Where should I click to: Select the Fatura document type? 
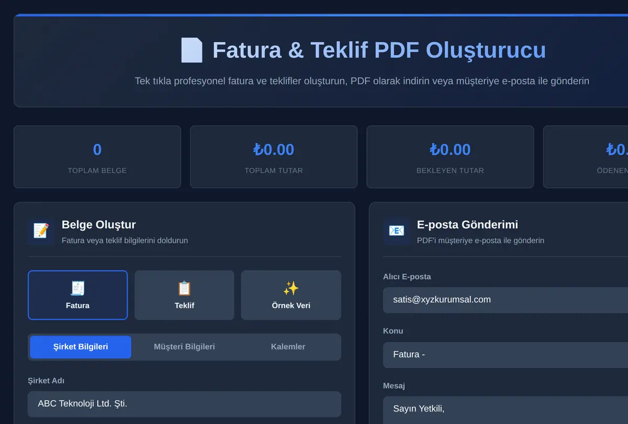77,295
